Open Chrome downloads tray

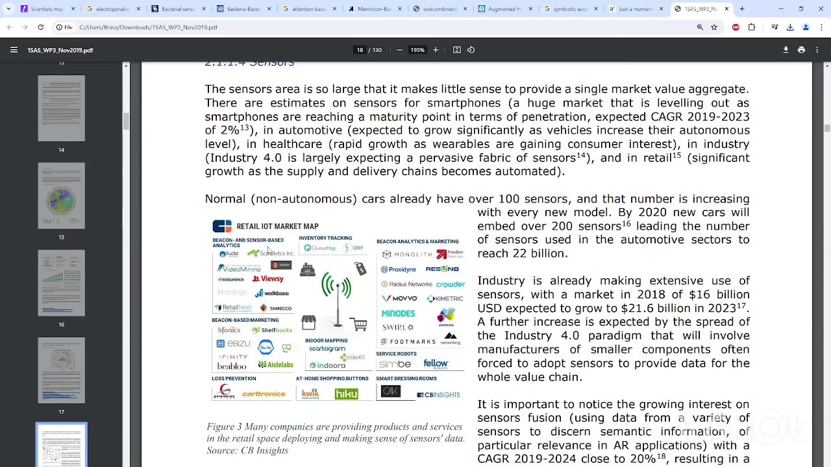790,27
